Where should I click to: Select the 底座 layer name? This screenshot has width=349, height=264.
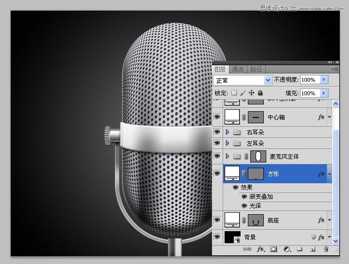[273, 220]
